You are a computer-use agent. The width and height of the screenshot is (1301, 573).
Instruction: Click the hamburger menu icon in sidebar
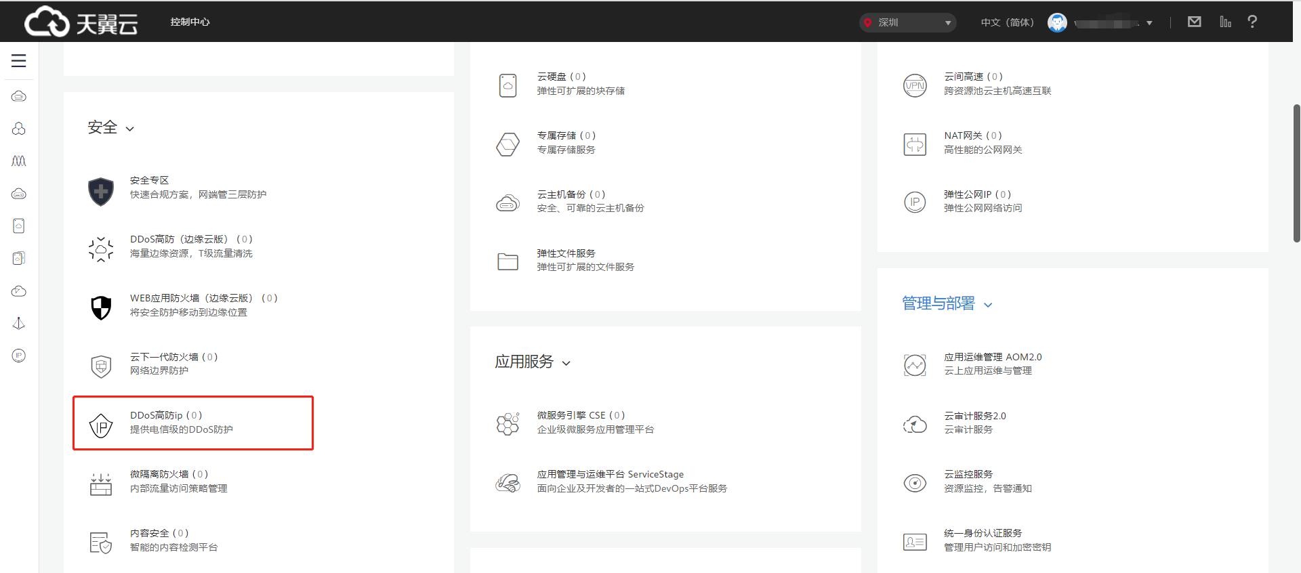click(x=19, y=61)
